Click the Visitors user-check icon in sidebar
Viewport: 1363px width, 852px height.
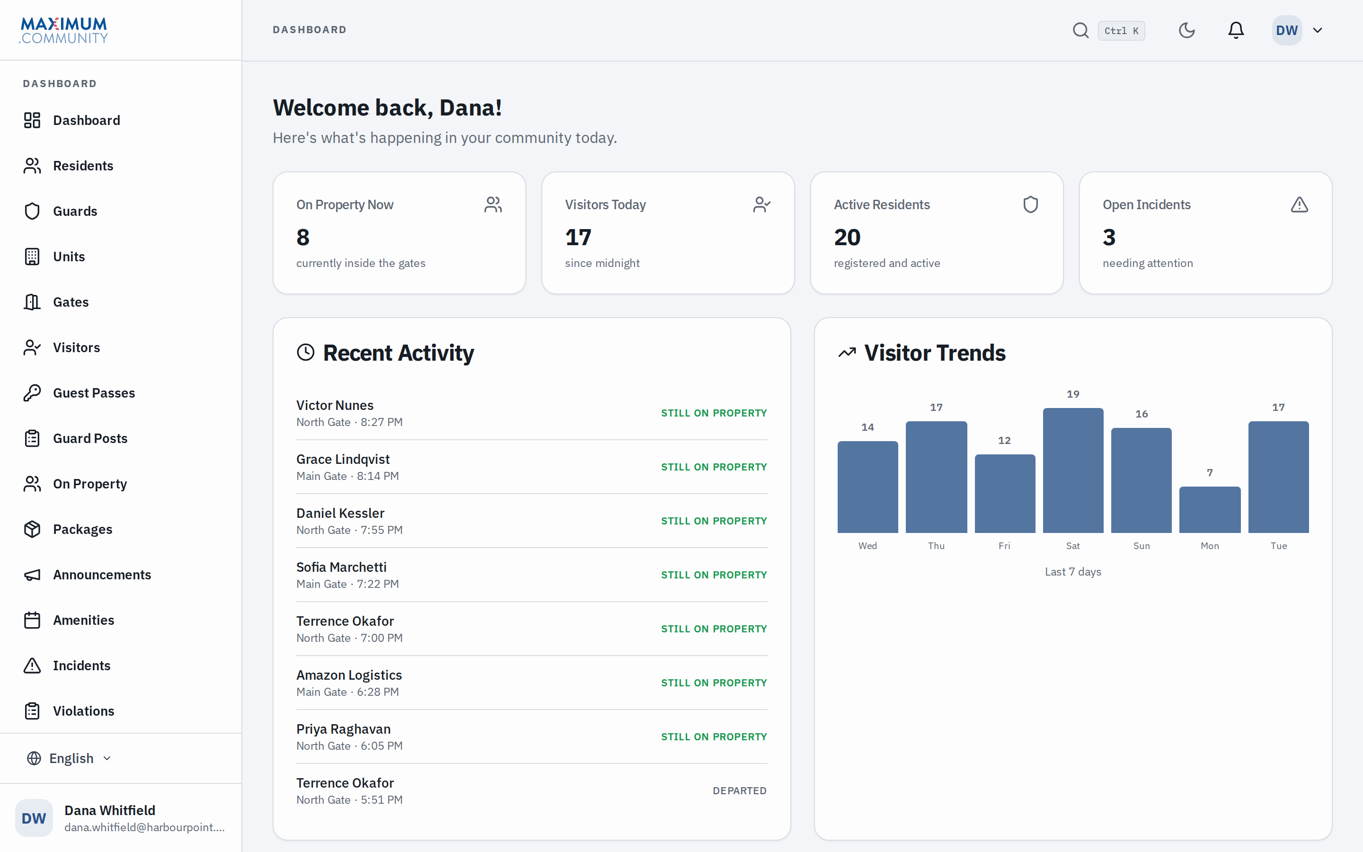pos(32,348)
